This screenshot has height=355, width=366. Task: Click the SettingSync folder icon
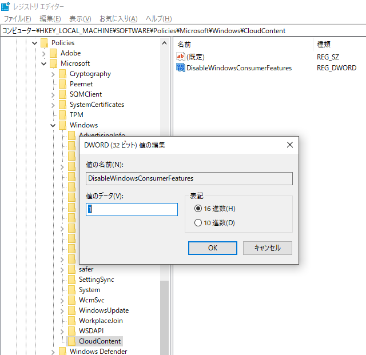(71, 280)
